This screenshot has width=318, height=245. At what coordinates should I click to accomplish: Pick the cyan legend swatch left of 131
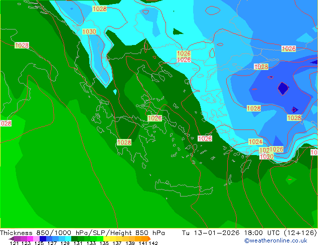[68, 238]
